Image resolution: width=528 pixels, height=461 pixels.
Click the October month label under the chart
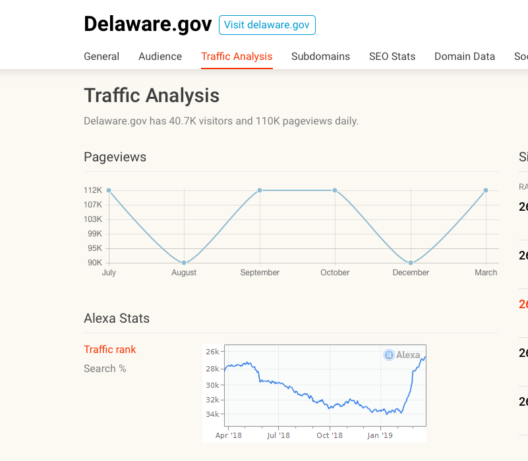(335, 273)
